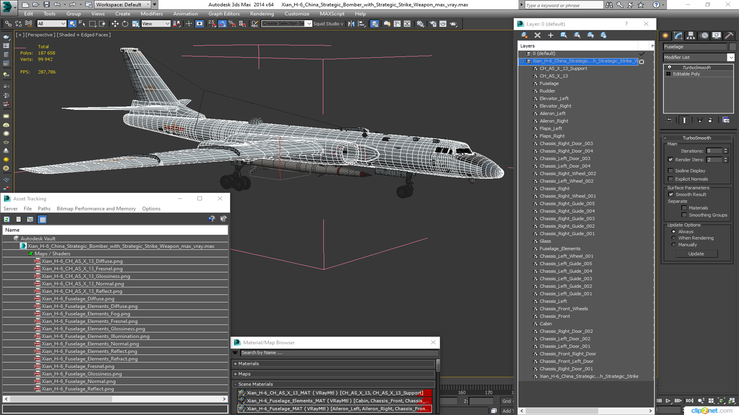Viewport: 739px width, 415px height.
Task: Open the Create command panel tab
Action: coord(665,35)
